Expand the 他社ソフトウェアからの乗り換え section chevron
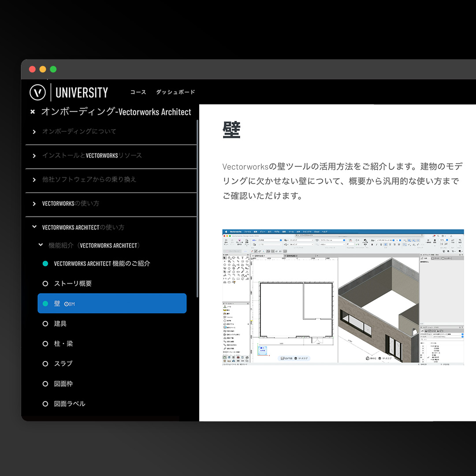Viewport: 476px width, 476px height. tap(34, 180)
